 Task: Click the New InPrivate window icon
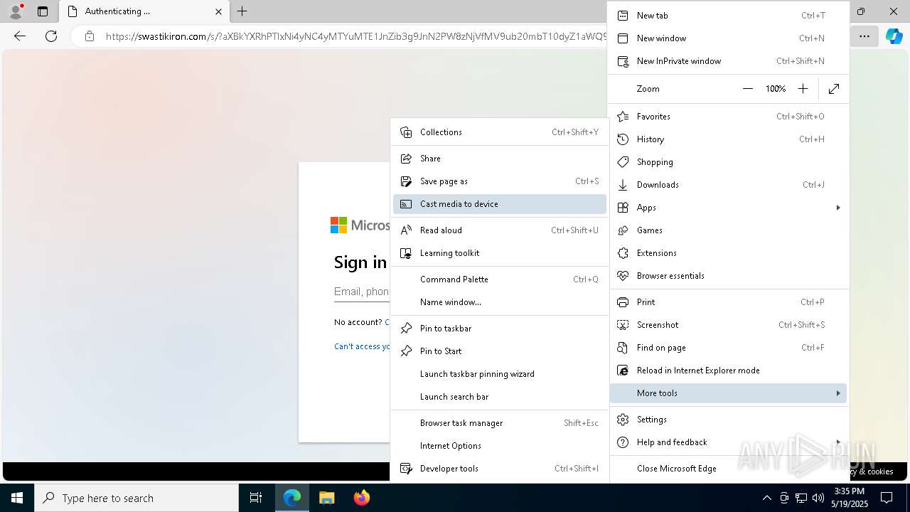pyautogui.click(x=623, y=61)
